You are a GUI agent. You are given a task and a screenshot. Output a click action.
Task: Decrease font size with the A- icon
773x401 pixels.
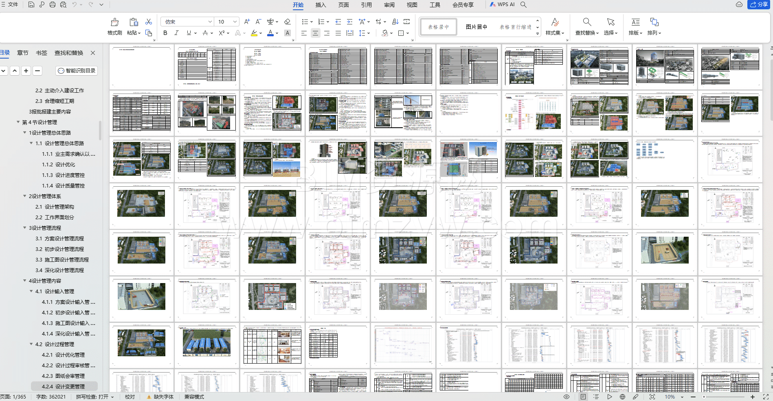(258, 22)
